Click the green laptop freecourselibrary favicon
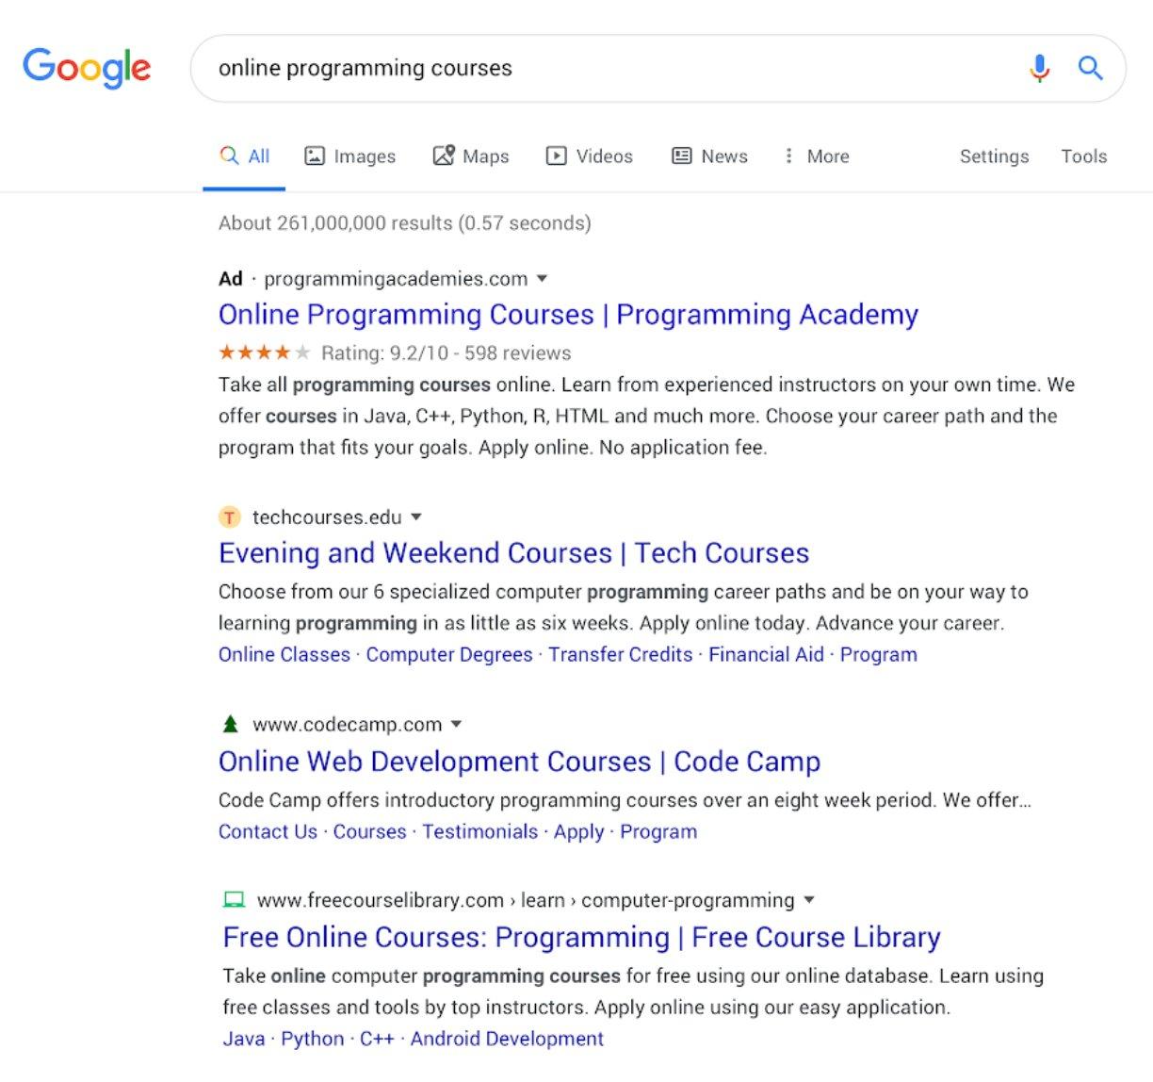 (x=234, y=900)
